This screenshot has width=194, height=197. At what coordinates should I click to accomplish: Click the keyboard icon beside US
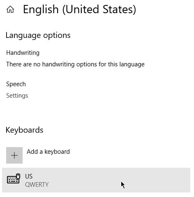tap(14, 178)
